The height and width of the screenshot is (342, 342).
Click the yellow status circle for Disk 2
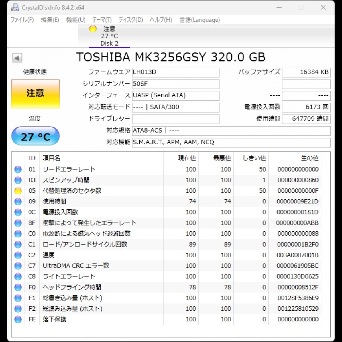tap(93, 29)
